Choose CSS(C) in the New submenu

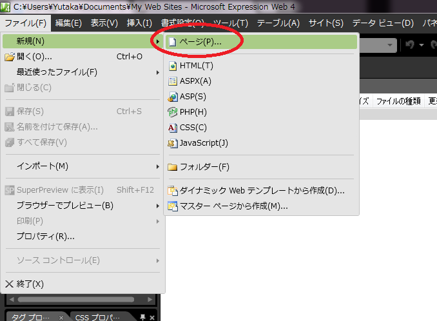click(261, 128)
